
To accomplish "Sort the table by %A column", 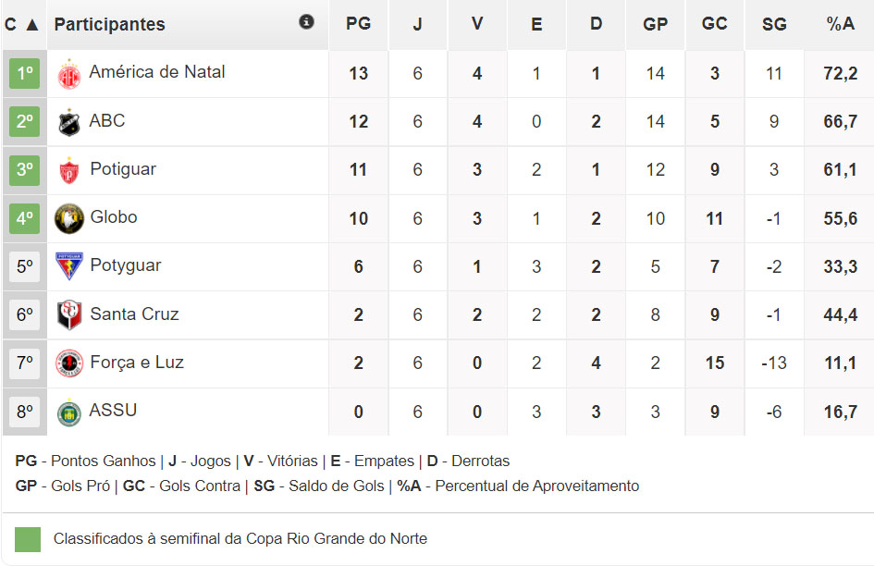I will [840, 24].
